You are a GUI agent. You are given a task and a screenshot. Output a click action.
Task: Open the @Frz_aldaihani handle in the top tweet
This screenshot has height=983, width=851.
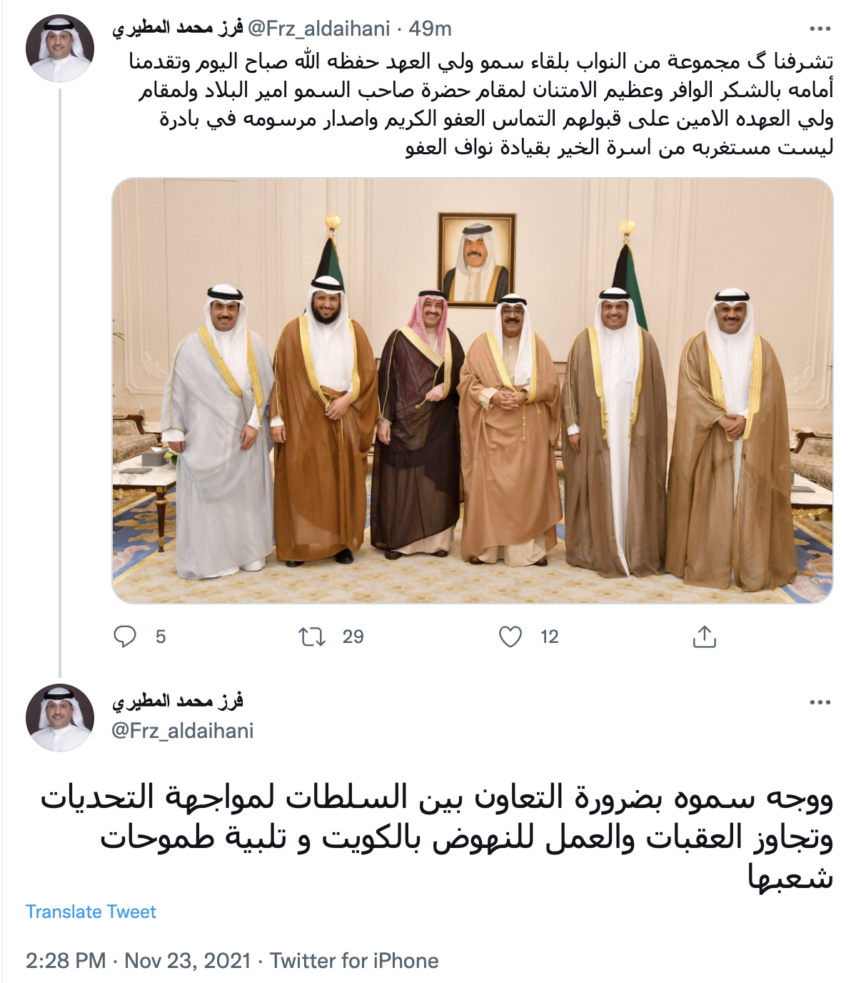318,29
